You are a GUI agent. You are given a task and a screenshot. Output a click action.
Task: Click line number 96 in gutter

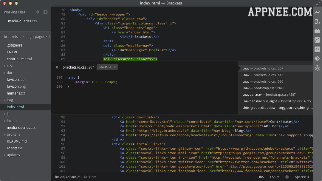[63, 144]
